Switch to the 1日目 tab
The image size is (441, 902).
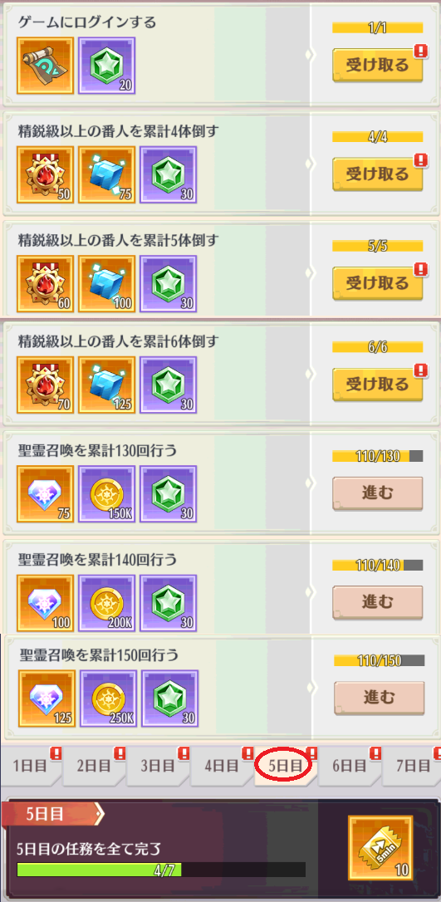(x=30, y=766)
